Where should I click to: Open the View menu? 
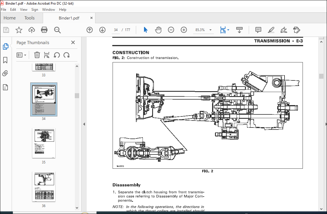click(24, 10)
